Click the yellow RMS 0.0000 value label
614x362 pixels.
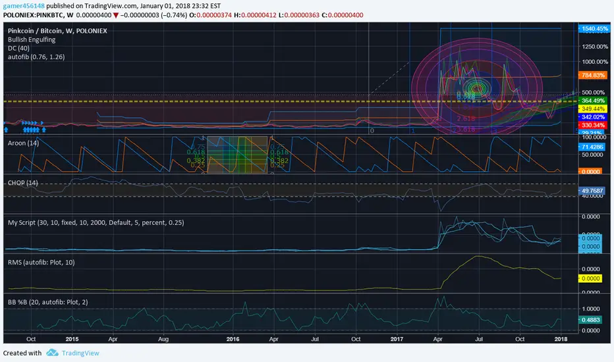tap(590, 278)
